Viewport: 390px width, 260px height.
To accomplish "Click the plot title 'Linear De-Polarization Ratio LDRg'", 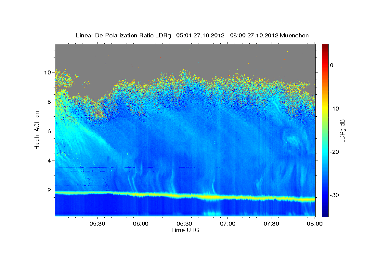I will pos(123,35).
